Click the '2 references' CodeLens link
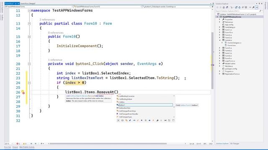Image resolution: width=268 pixels, height=150 pixels. click(47, 20)
